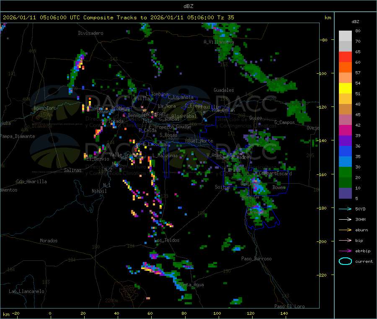Screen dimensions: 377x319
Task: Click the 'Composite Tracks to' header text
Action: pos(115,18)
